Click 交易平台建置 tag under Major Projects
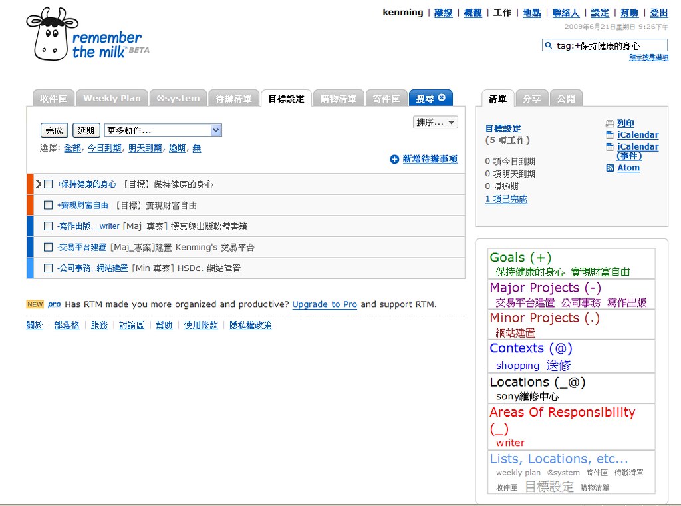Image resolution: width=681 pixels, height=506 pixels. pos(525,302)
